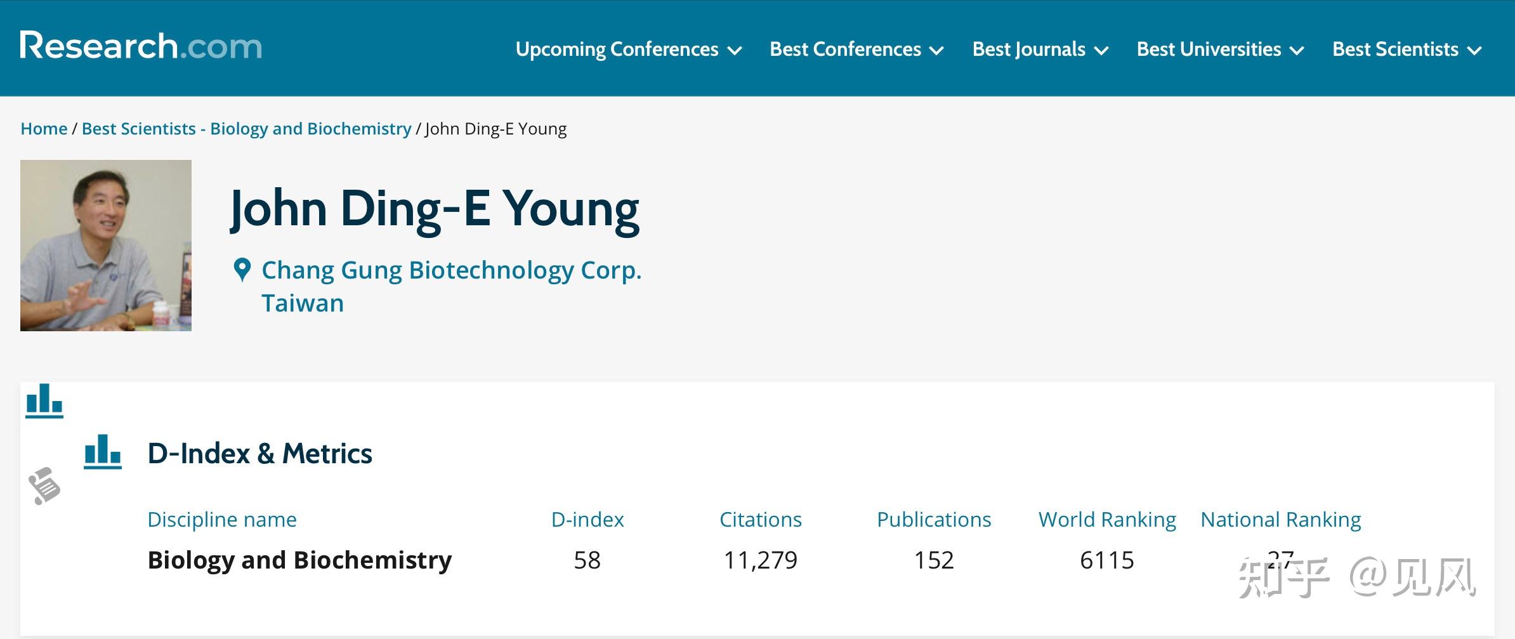Select the scroll document icon in sidebar
This screenshot has width=1515, height=639.
(44, 486)
